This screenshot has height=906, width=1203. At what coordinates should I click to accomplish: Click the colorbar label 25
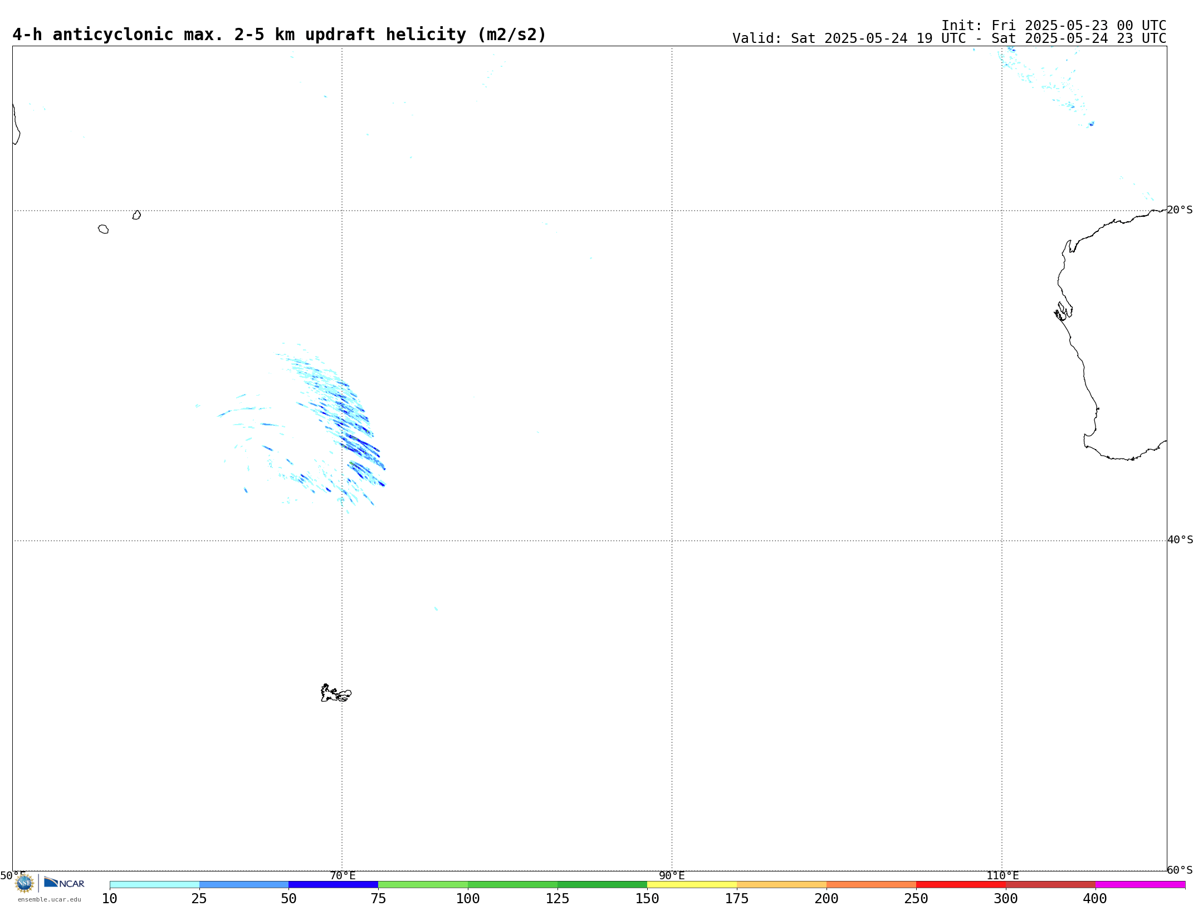pyautogui.click(x=199, y=898)
